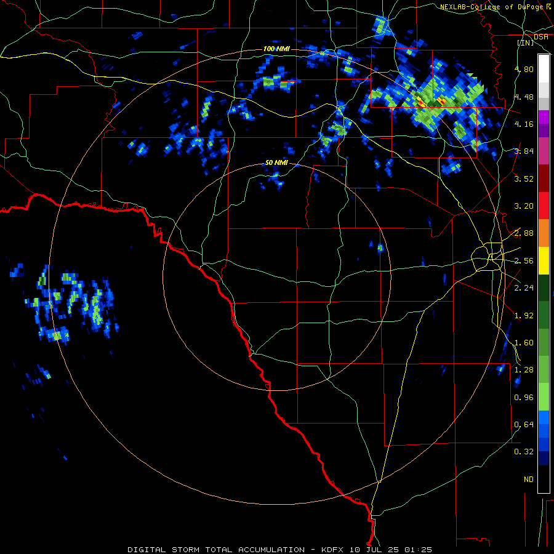This screenshot has height=554, width=554.
Task: Click the 3.84 legend value
Action: 524,151
